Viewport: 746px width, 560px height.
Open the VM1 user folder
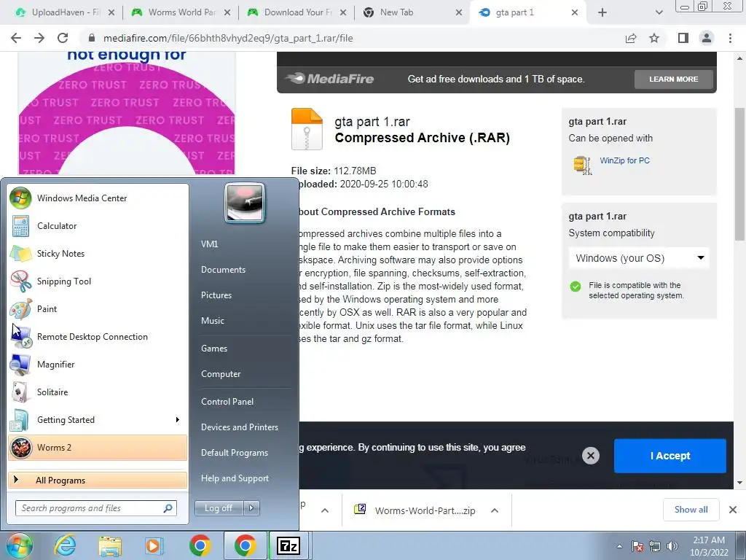209,244
